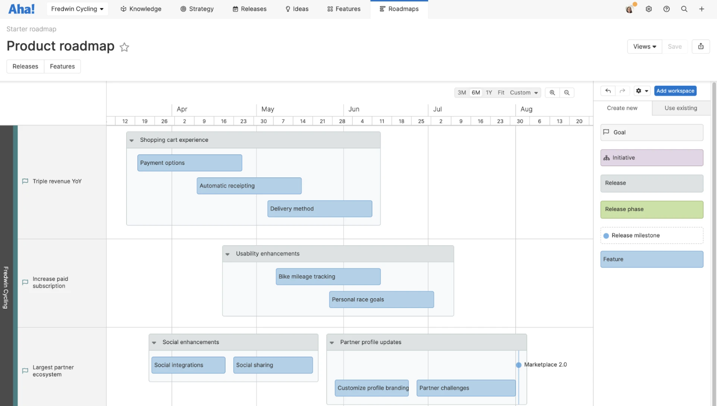717x406 pixels.
Task: Click the redo arrow icon
Action: 622,91
